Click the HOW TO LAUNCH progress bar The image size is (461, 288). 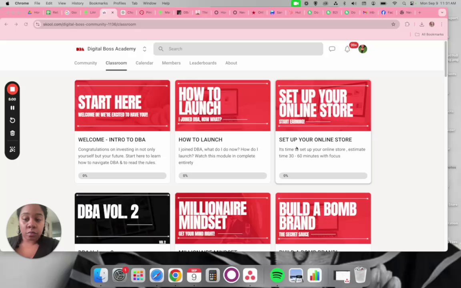[222, 176]
